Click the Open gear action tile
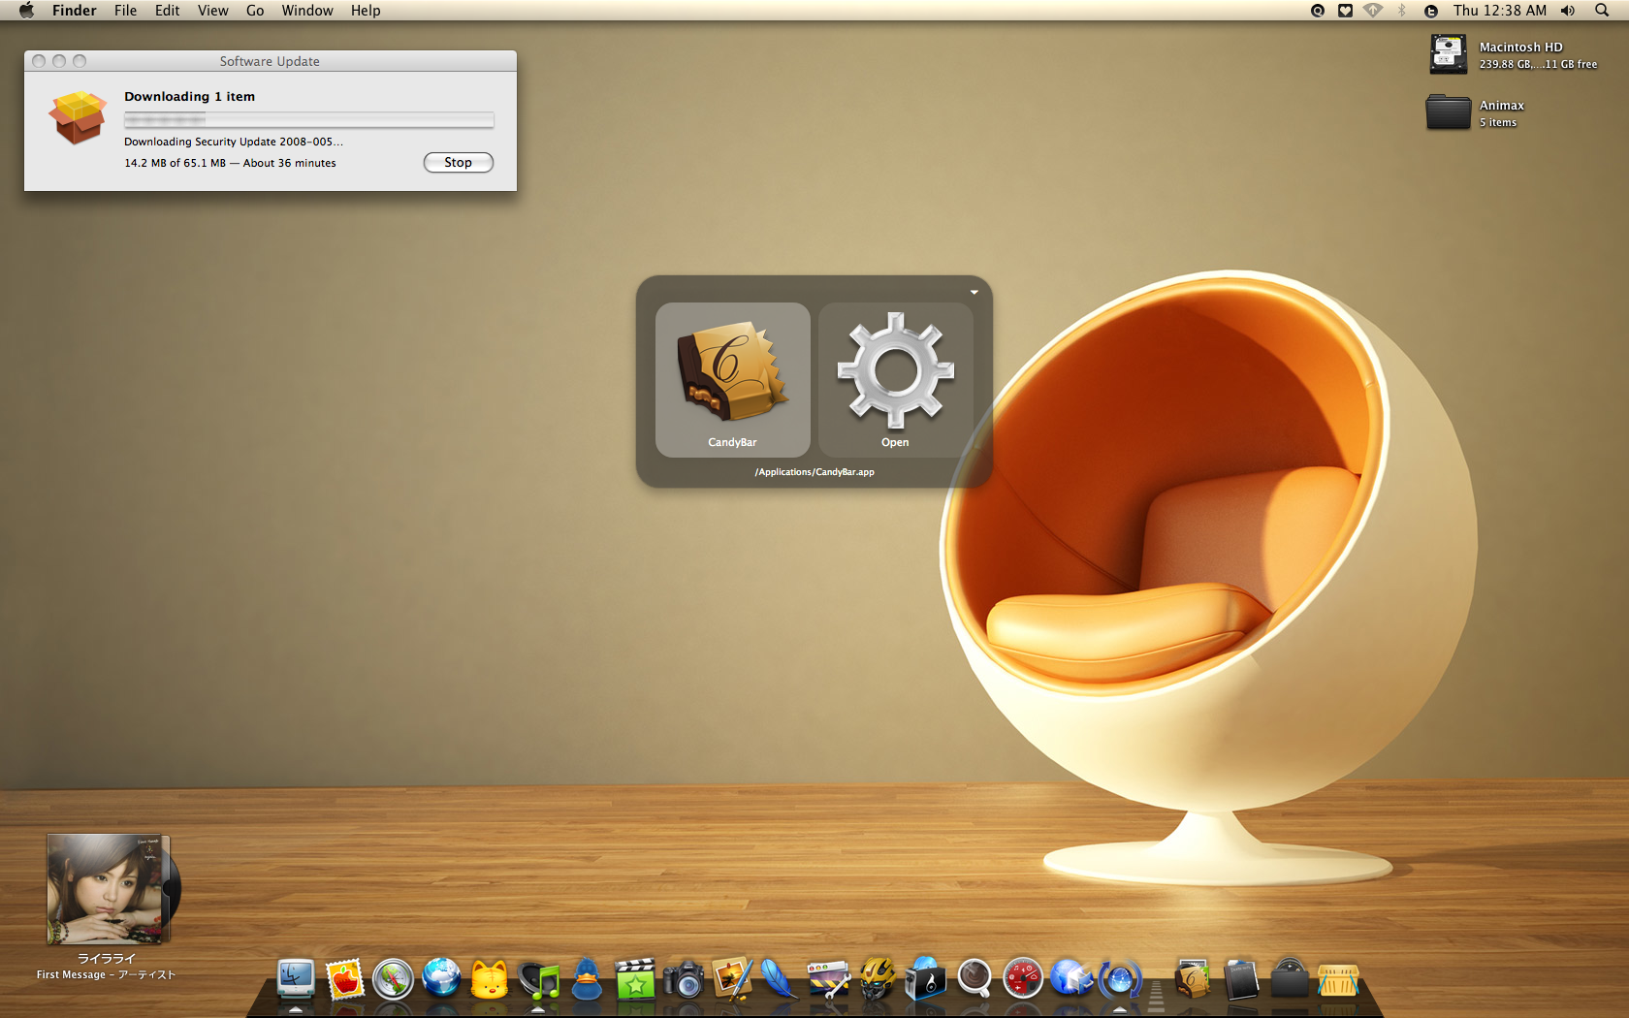The height and width of the screenshot is (1018, 1629). [x=896, y=380]
